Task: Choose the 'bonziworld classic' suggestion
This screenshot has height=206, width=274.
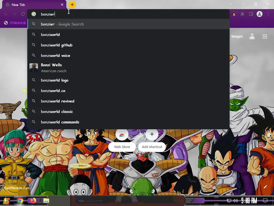Action: (128, 112)
